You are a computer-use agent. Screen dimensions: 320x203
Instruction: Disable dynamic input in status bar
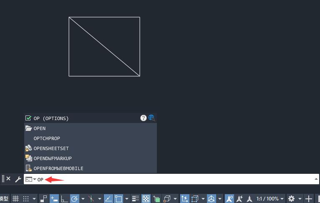tap(54, 198)
